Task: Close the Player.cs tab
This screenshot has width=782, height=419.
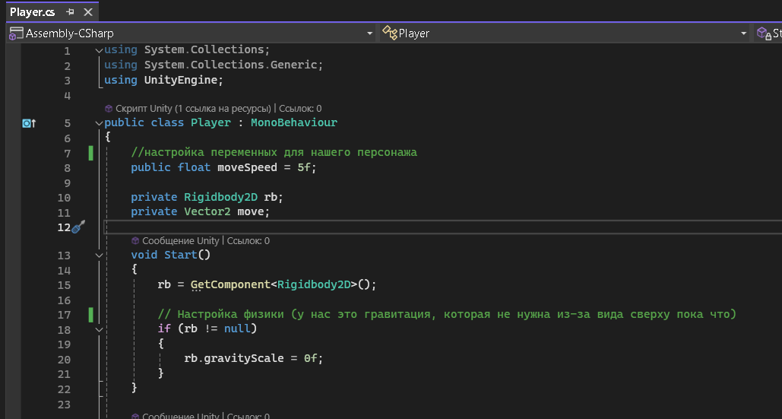Action: tap(88, 12)
